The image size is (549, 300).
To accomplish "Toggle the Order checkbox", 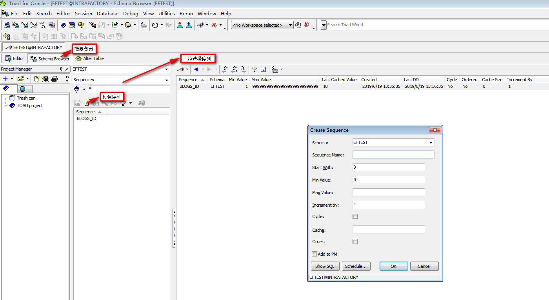I will pyautogui.click(x=355, y=242).
